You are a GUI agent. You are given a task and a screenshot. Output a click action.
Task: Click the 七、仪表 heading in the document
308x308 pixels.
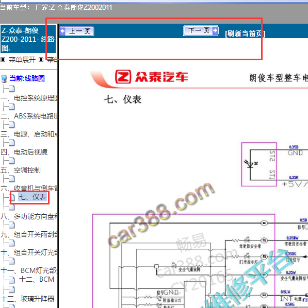pyautogui.click(x=123, y=99)
